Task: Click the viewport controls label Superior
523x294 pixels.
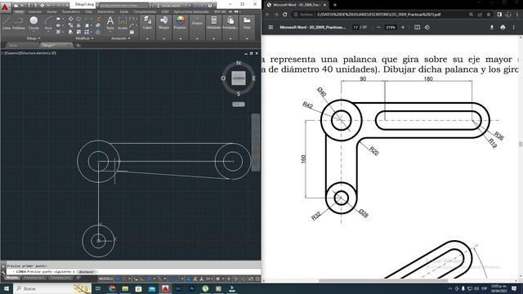Action: 13,53
